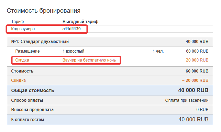The width and height of the screenshot is (221, 132).
Task: Select the "Тариф" label
Action: pyautogui.click(x=18, y=22)
